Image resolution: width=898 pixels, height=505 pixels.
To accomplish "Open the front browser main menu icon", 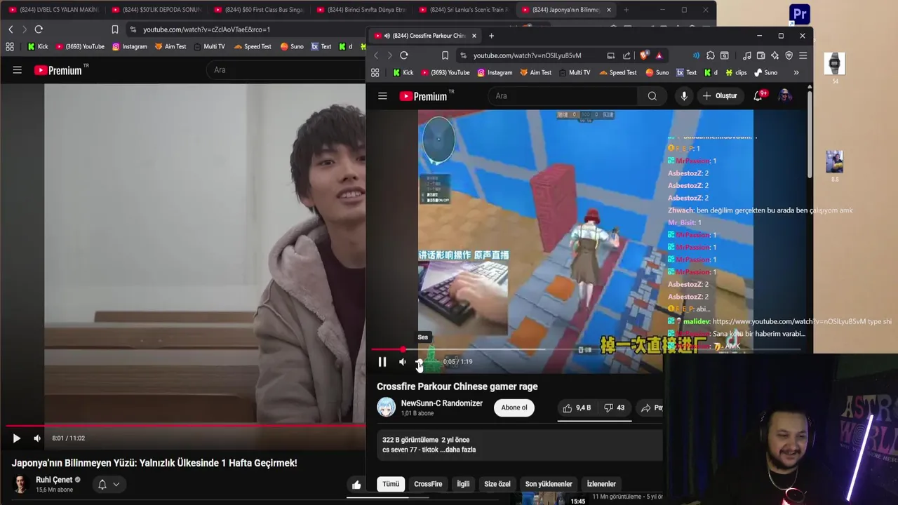I will (803, 55).
